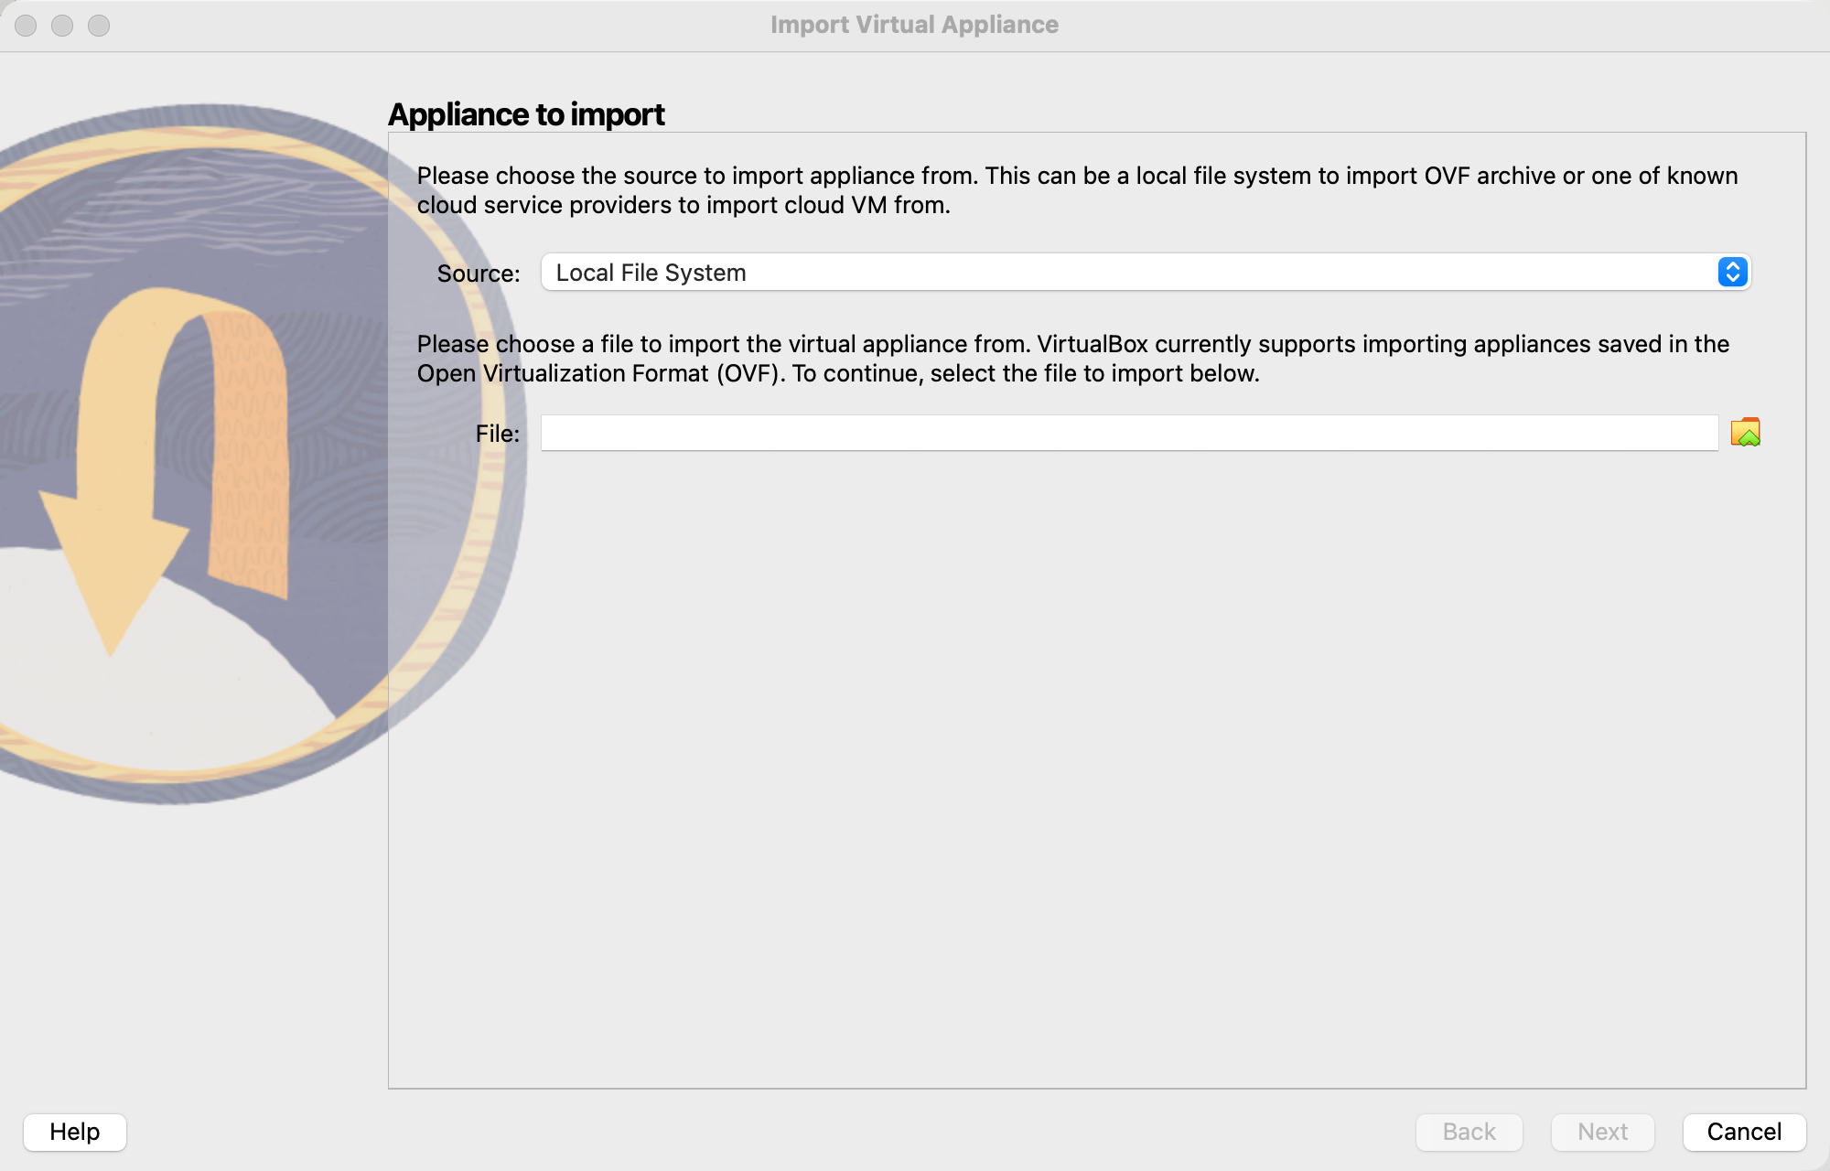The height and width of the screenshot is (1171, 1830).
Task: Click the Help button
Action: tap(75, 1132)
